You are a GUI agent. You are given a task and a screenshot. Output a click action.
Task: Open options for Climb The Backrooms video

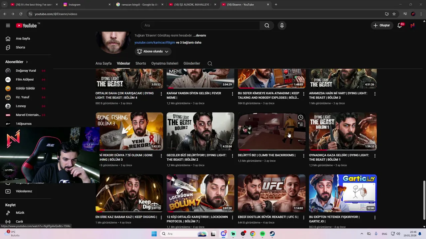(x=304, y=156)
